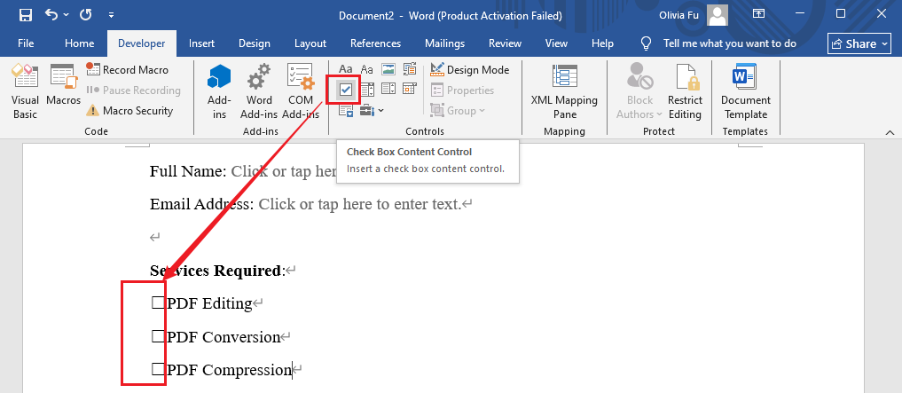This screenshot has height=393, width=902.
Task: Check the PDF Conversion checkbox
Action: [158, 336]
